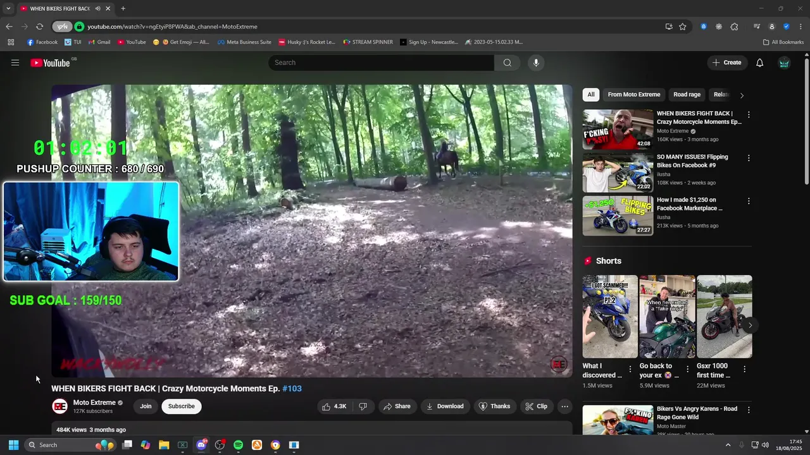Send Thanks to the creator
810x455 pixels.
click(494, 406)
